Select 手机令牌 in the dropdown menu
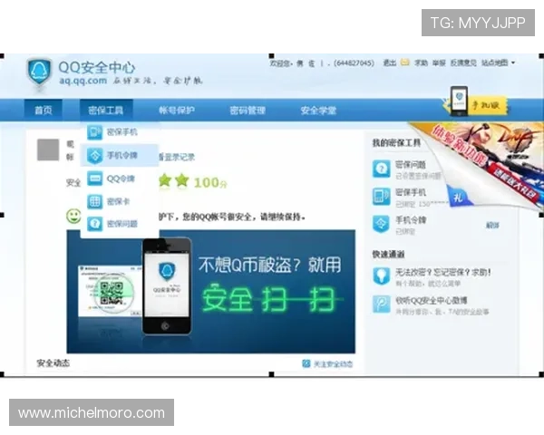The width and height of the screenshot is (544, 435). [120, 155]
